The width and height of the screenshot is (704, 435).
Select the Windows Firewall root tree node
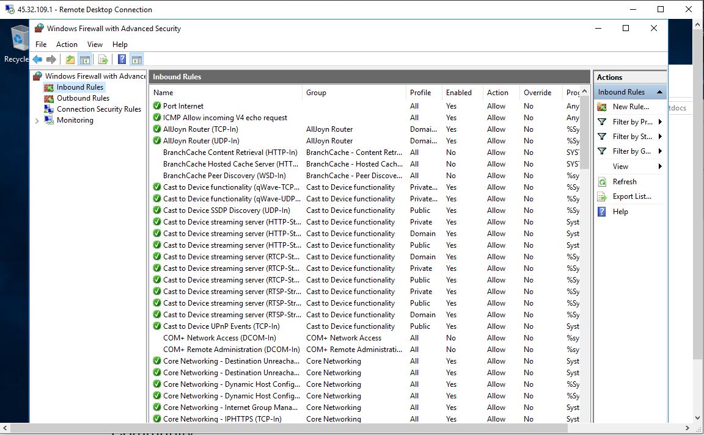click(95, 76)
